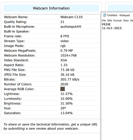
Task: Select the 1.33 aspect ratio value
Action: point(64,65)
